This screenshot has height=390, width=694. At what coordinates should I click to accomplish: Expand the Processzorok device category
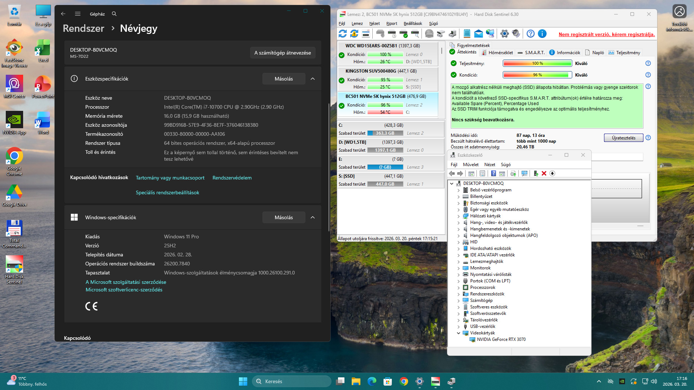(x=459, y=287)
